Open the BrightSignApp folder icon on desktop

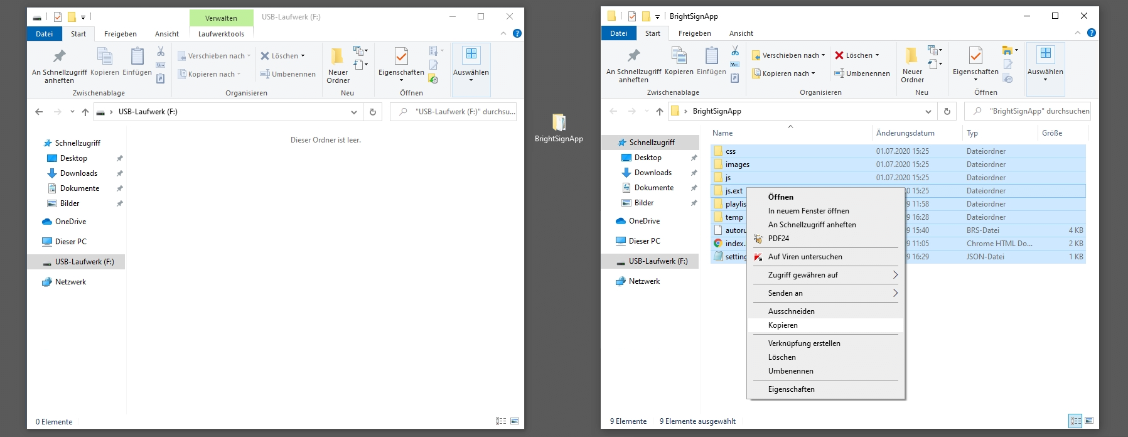point(559,122)
